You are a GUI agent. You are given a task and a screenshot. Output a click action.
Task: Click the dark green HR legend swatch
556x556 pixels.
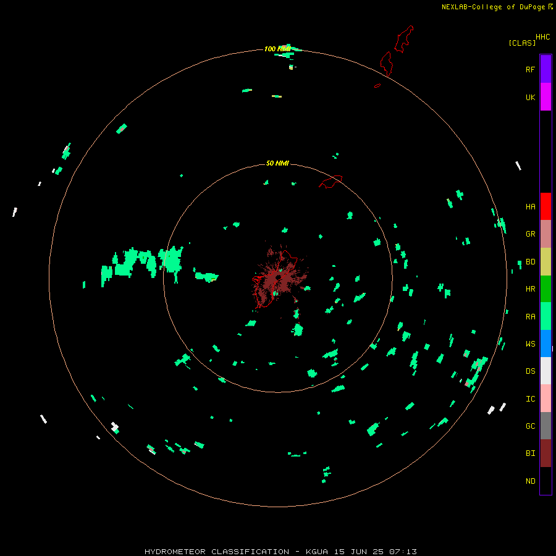pyautogui.click(x=545, y=289)
